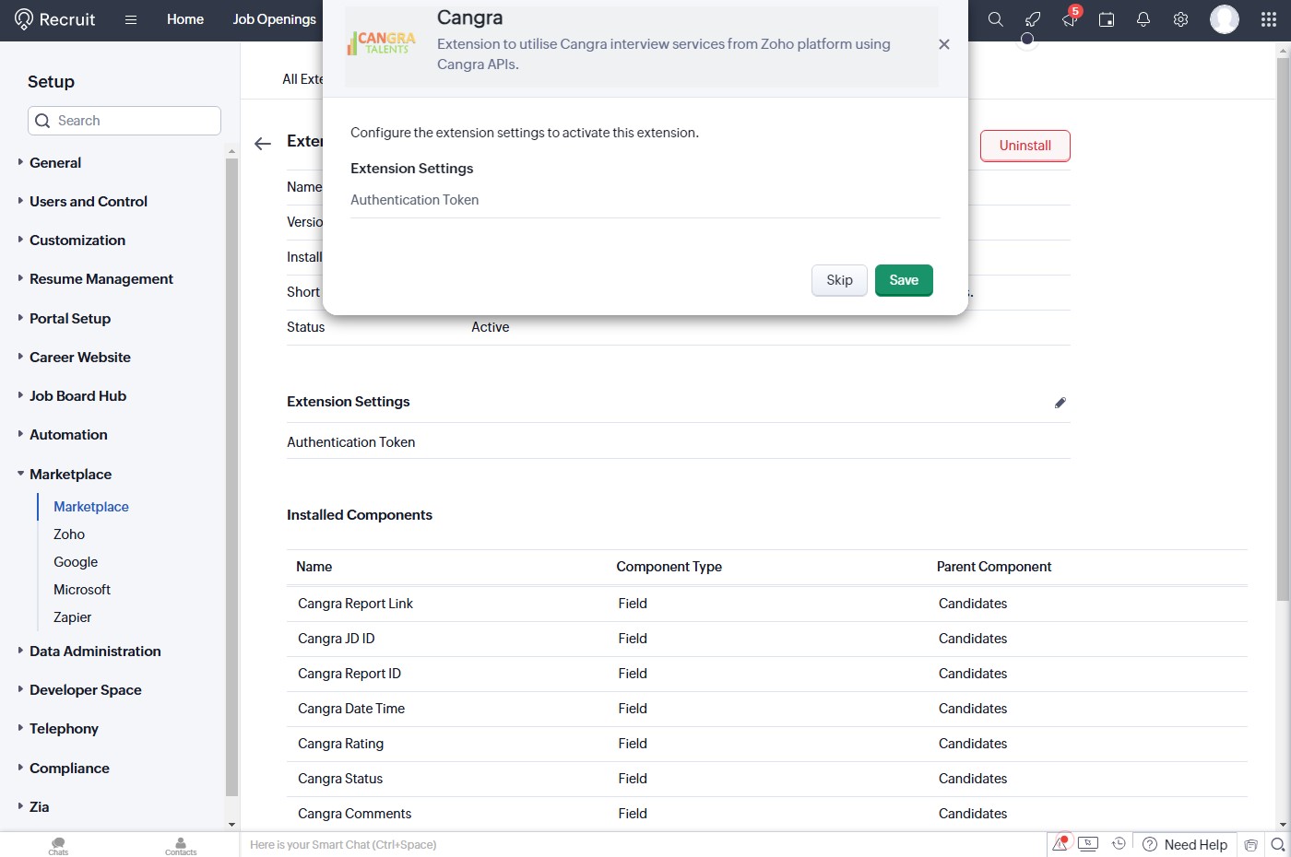
Task: Edit Extension Settings with pencil icon
Action: tap(1060, 403)
